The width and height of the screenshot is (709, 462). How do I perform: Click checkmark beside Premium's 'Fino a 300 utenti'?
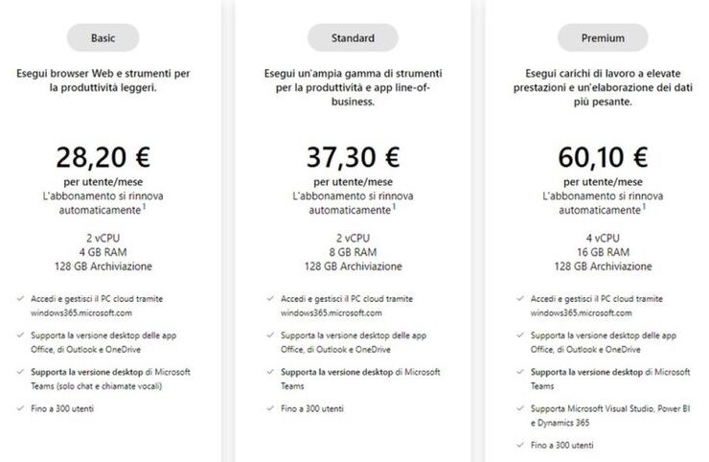point(522,445)
